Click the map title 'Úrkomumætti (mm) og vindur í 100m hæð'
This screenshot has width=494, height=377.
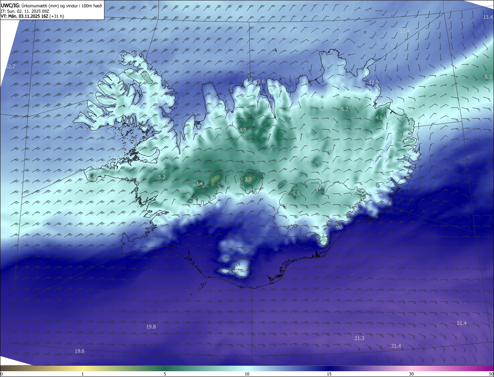point(62,5)
